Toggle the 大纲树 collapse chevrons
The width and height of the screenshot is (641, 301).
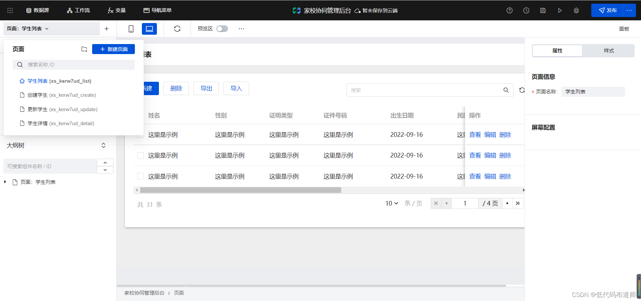pos(103,145)
